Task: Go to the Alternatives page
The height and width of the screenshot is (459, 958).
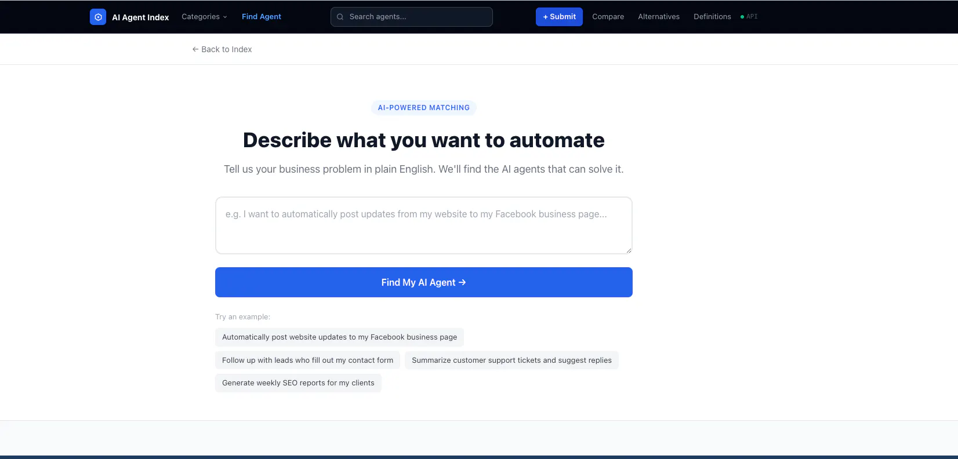Action: click(659, 17)
